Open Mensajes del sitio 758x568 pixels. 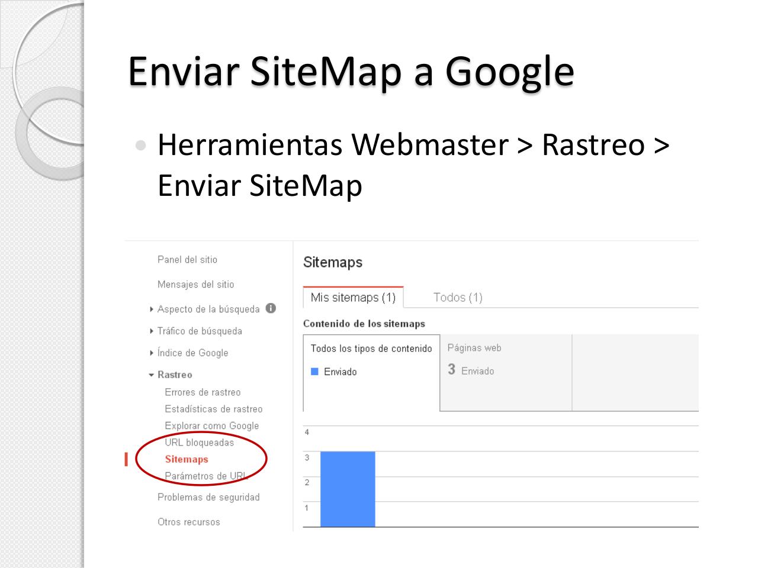coord(195,284)
